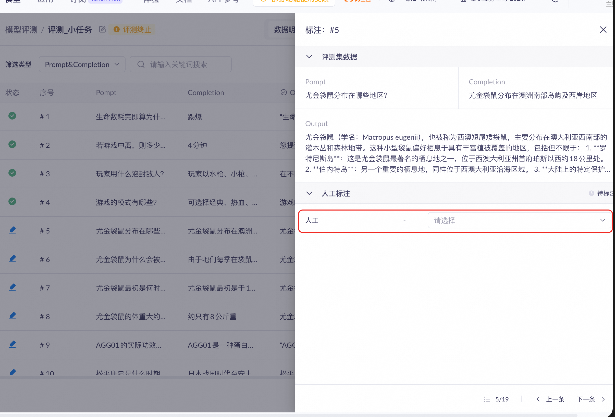Select Completion cell 4分钟
The image size is (615, 417).
tap(198, 145)
